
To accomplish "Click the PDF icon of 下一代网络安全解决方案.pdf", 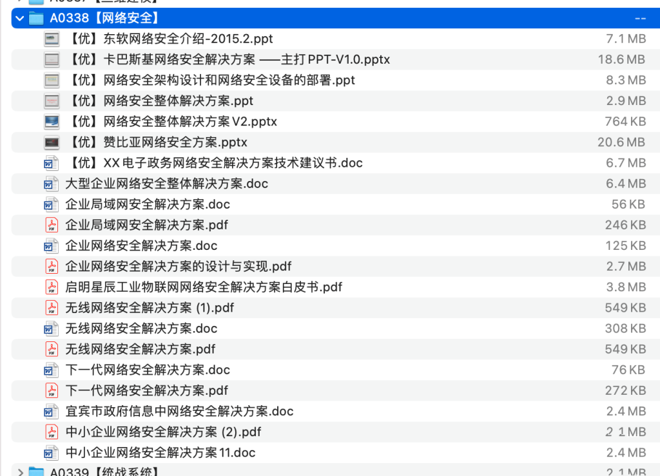I will click(x=51, y=390).
